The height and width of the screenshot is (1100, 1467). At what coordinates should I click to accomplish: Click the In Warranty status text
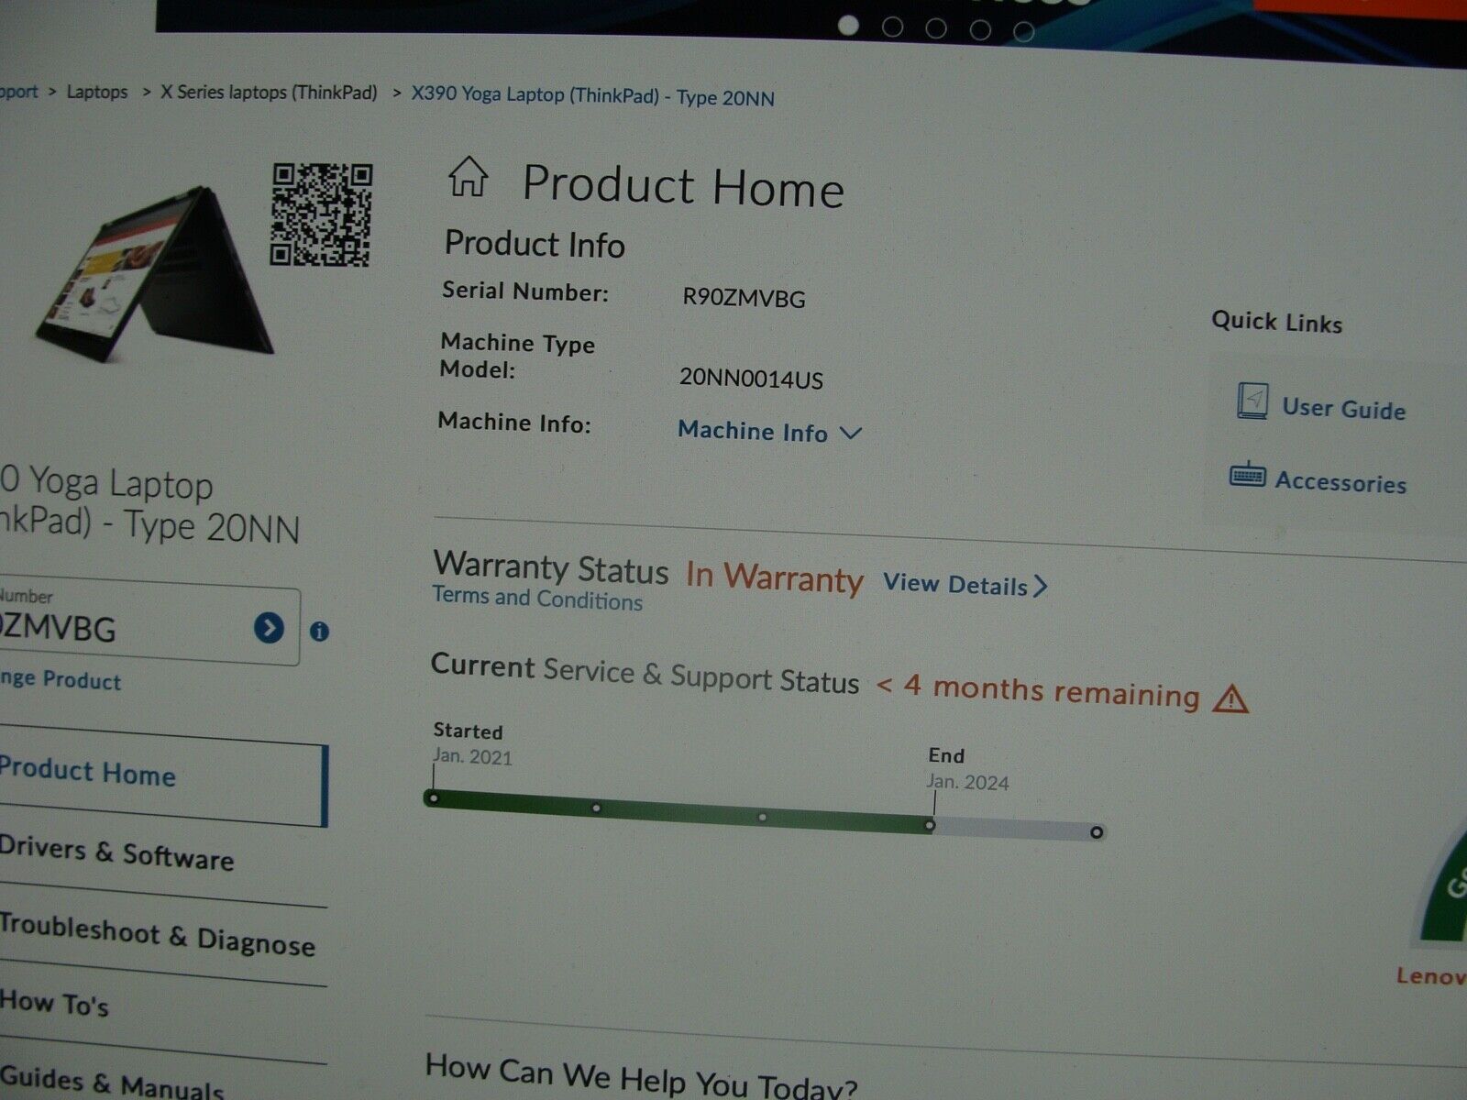pyautogui.click(x=775, y=577)
